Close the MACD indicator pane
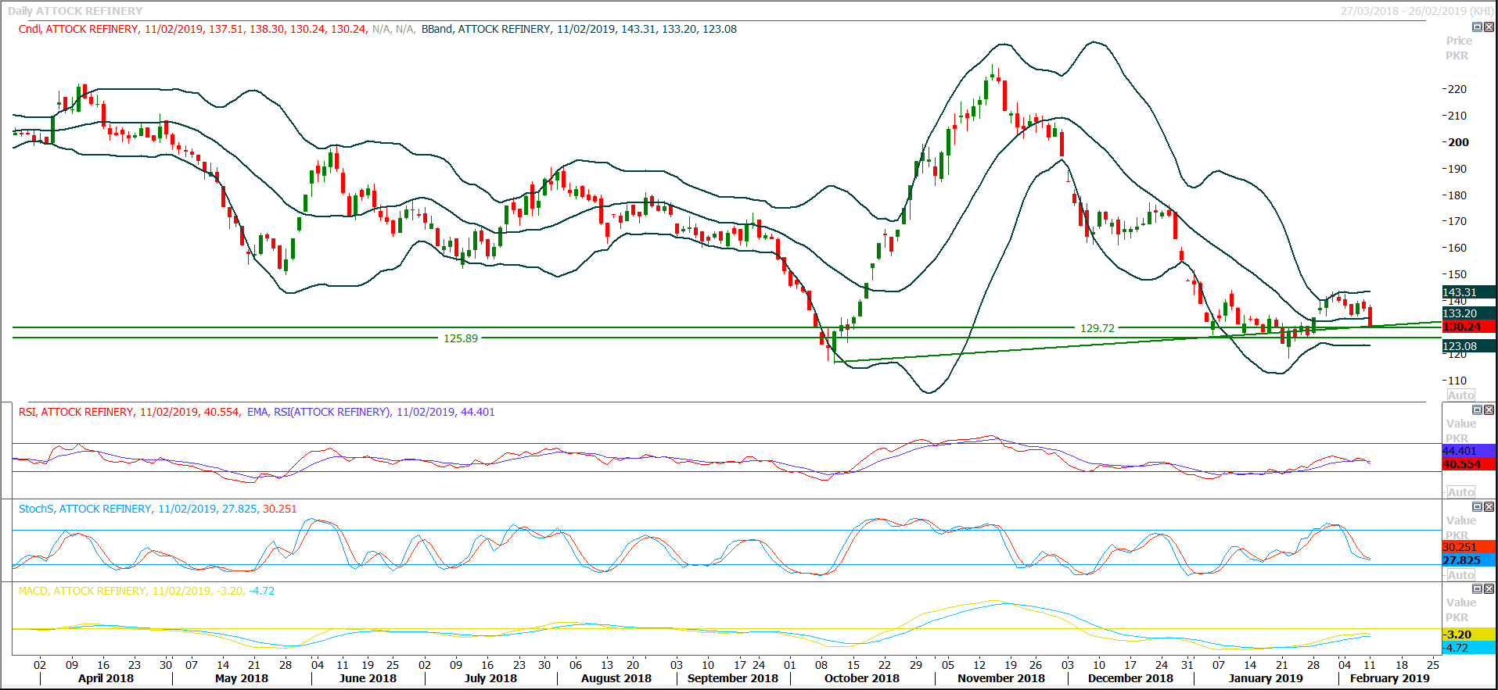The width and height of the screenshot is (1498, 690). pyautogui.click(x=1489, y=589)
